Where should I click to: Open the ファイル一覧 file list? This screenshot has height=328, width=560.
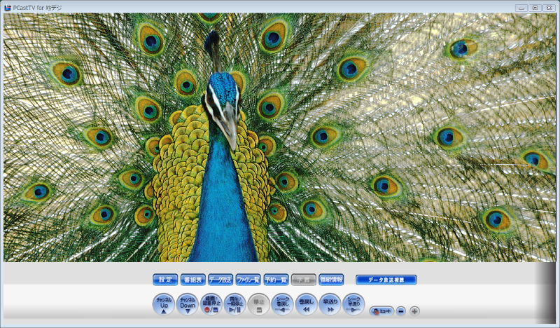click(248, 280)
